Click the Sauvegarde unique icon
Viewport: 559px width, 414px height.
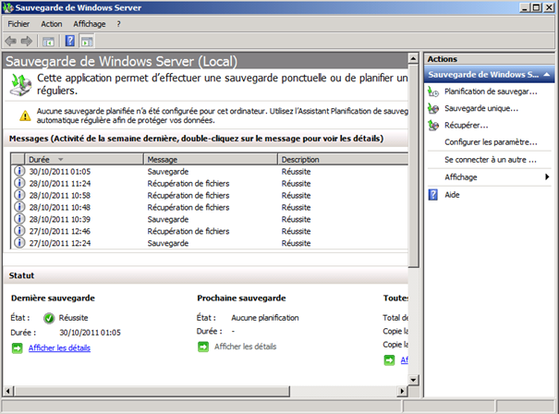click(433, 108)
